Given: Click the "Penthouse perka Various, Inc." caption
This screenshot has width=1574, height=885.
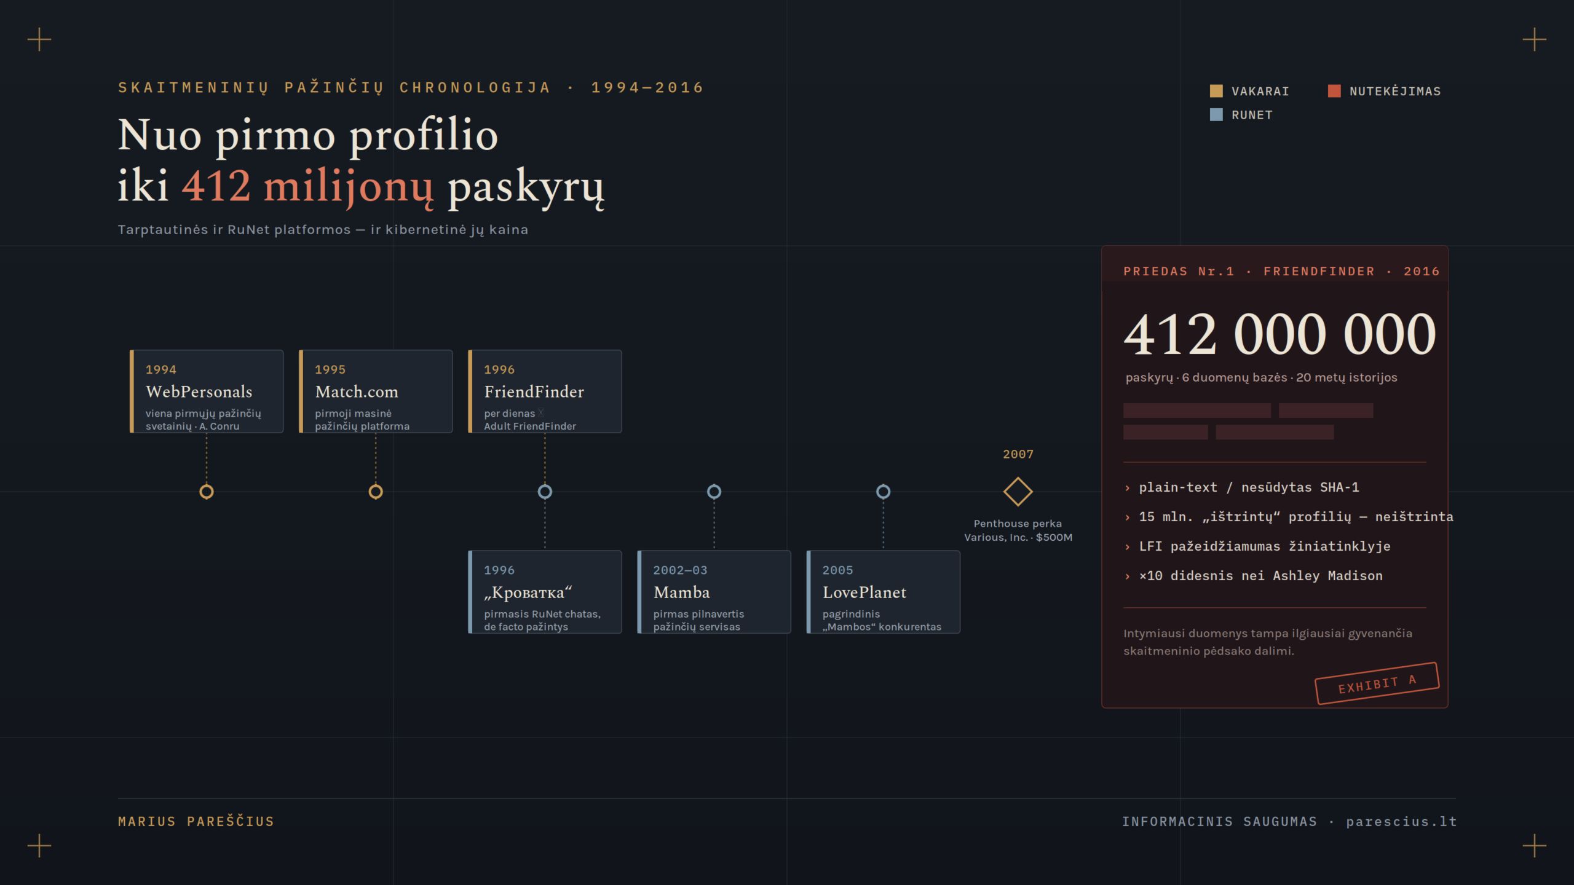Looking at the screenshot, I should coord(1018,530).
